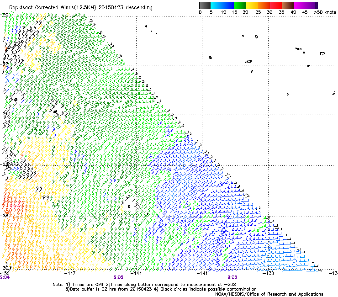Click the 'NOAA/NESDIS/Office of Research and Applications' credit
338x297 pixels.
point(269,294)
